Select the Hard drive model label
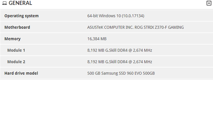This screenshot has height=114, width=213. [21, 73]
